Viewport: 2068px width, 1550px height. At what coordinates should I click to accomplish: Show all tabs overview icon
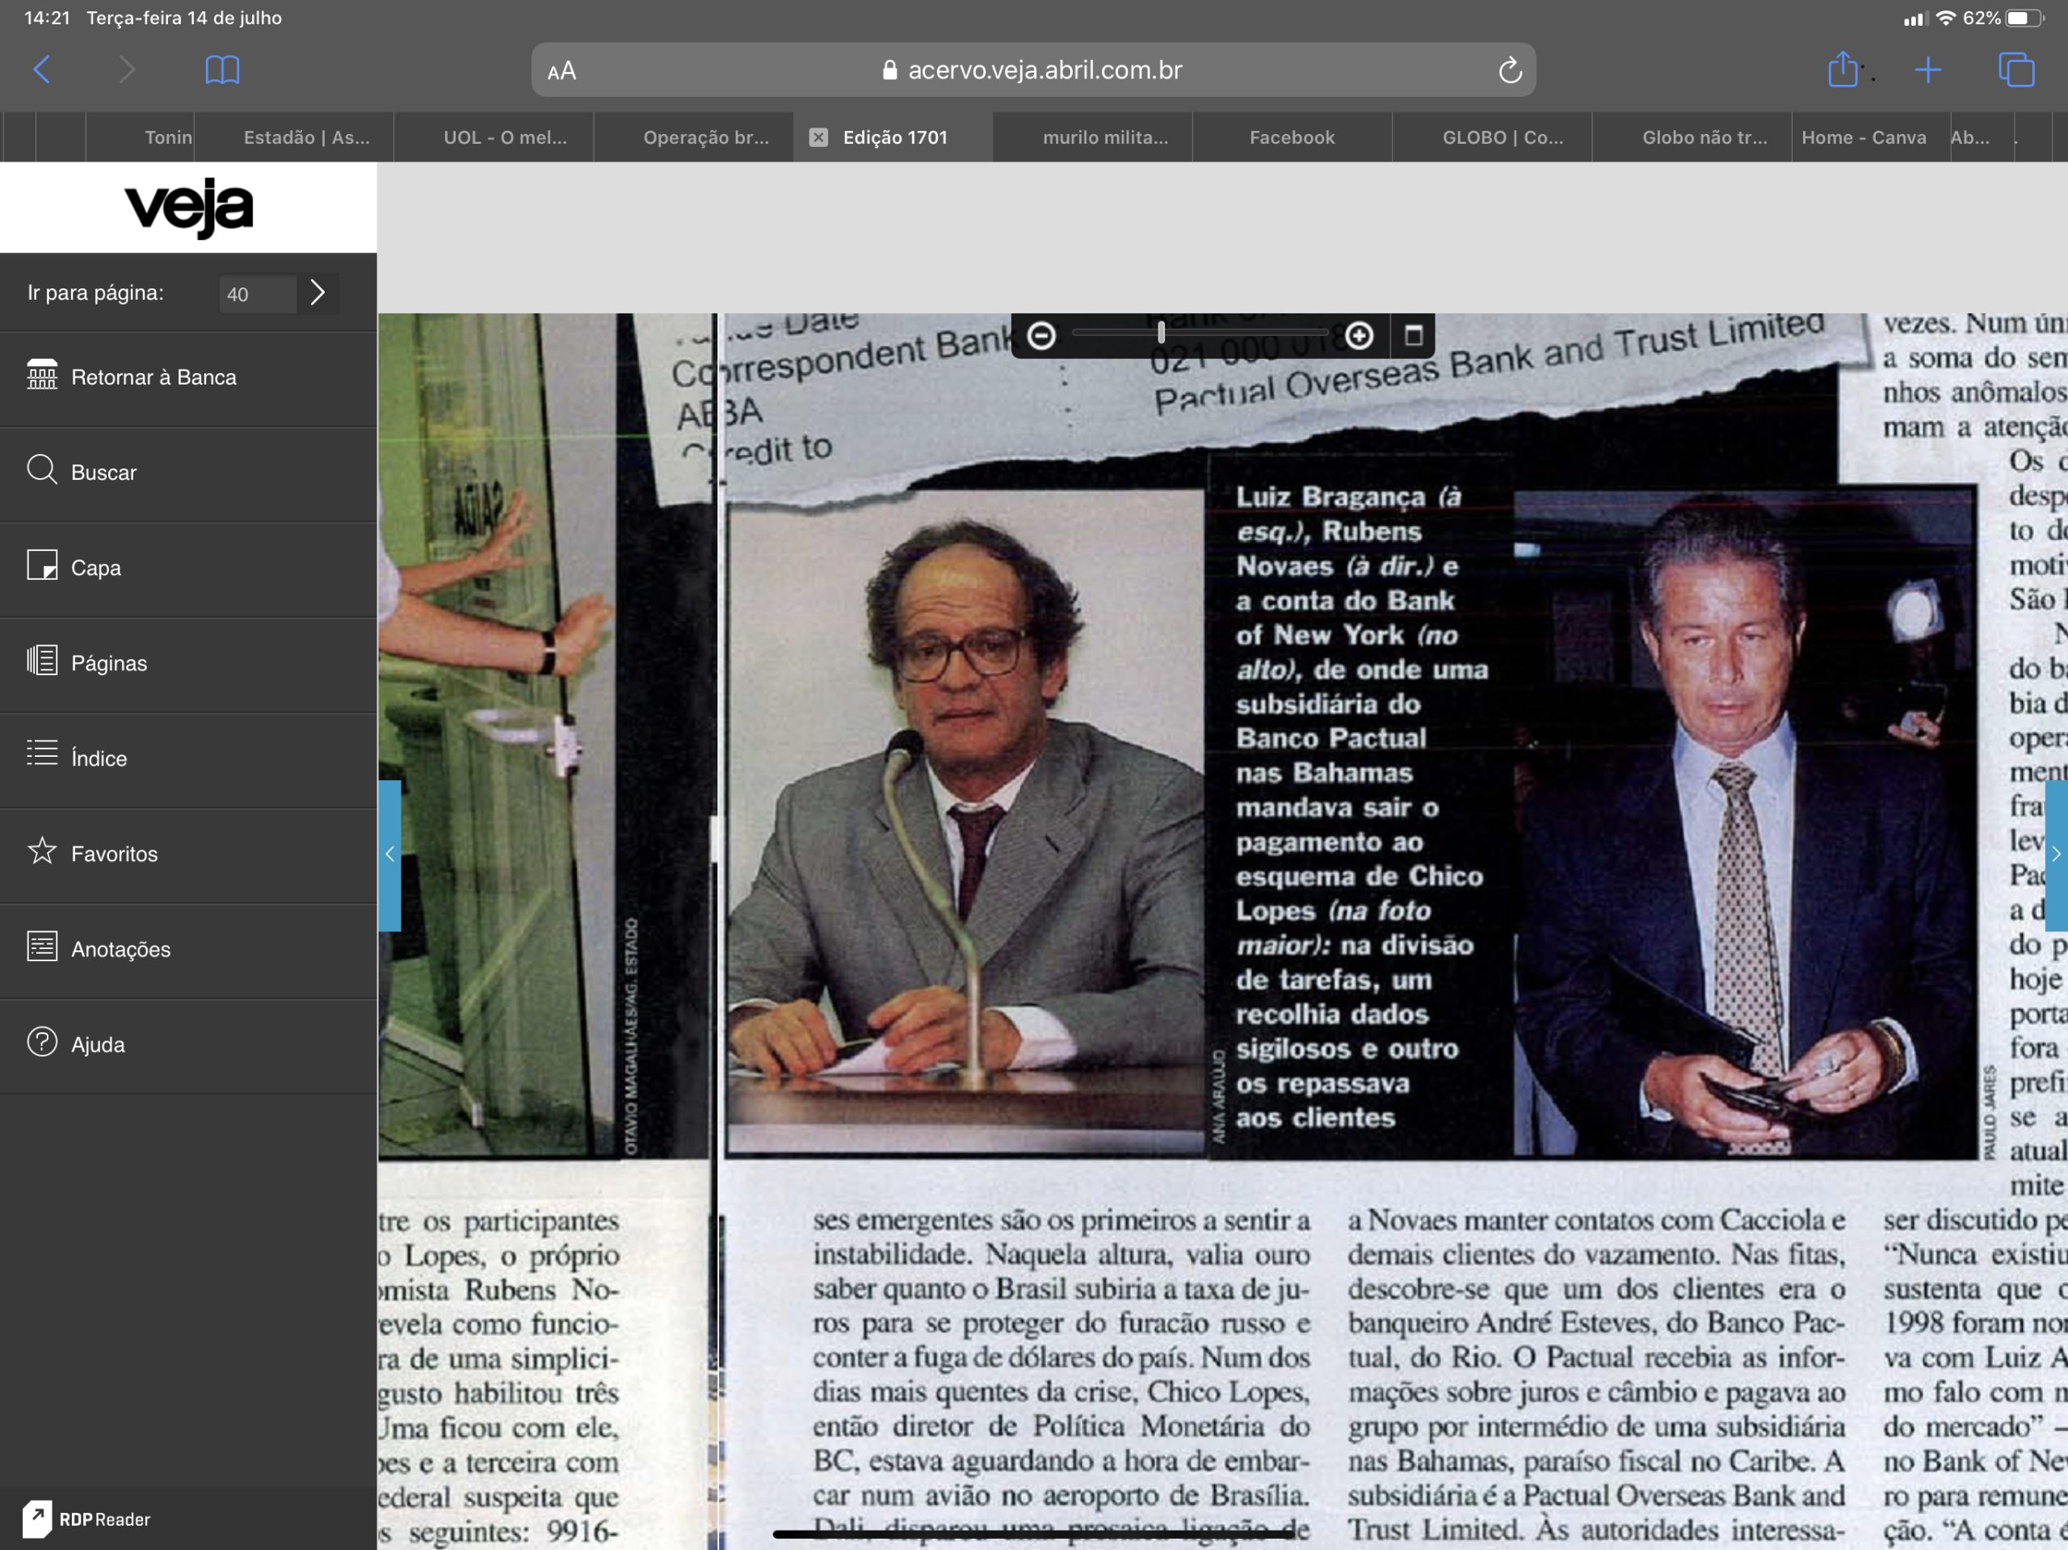click(x=2015, y=70)
